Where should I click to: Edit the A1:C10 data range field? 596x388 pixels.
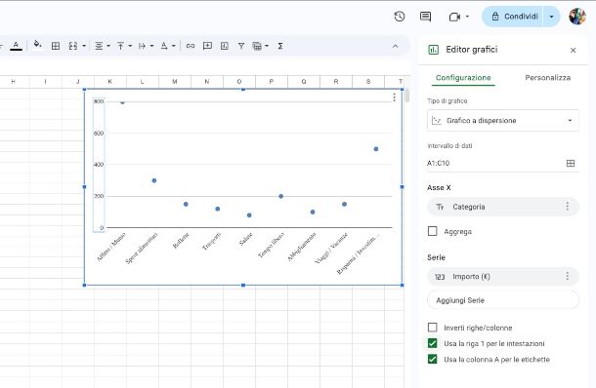tap(494, 163)
